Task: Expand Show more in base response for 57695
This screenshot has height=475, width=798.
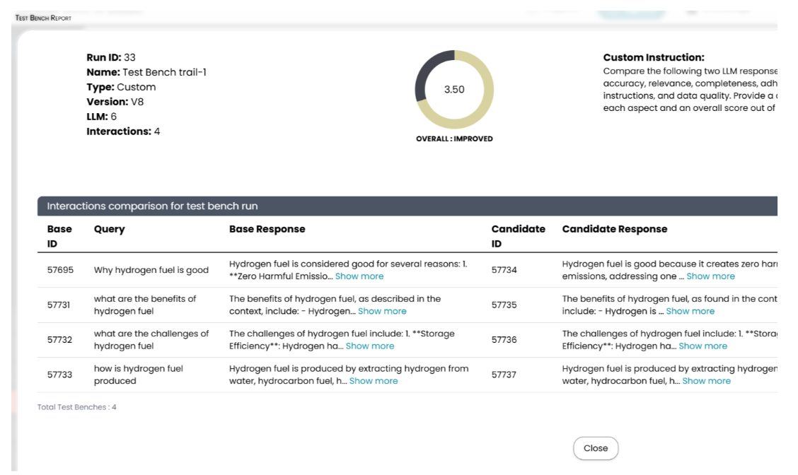Action: (x=359, y=276)
